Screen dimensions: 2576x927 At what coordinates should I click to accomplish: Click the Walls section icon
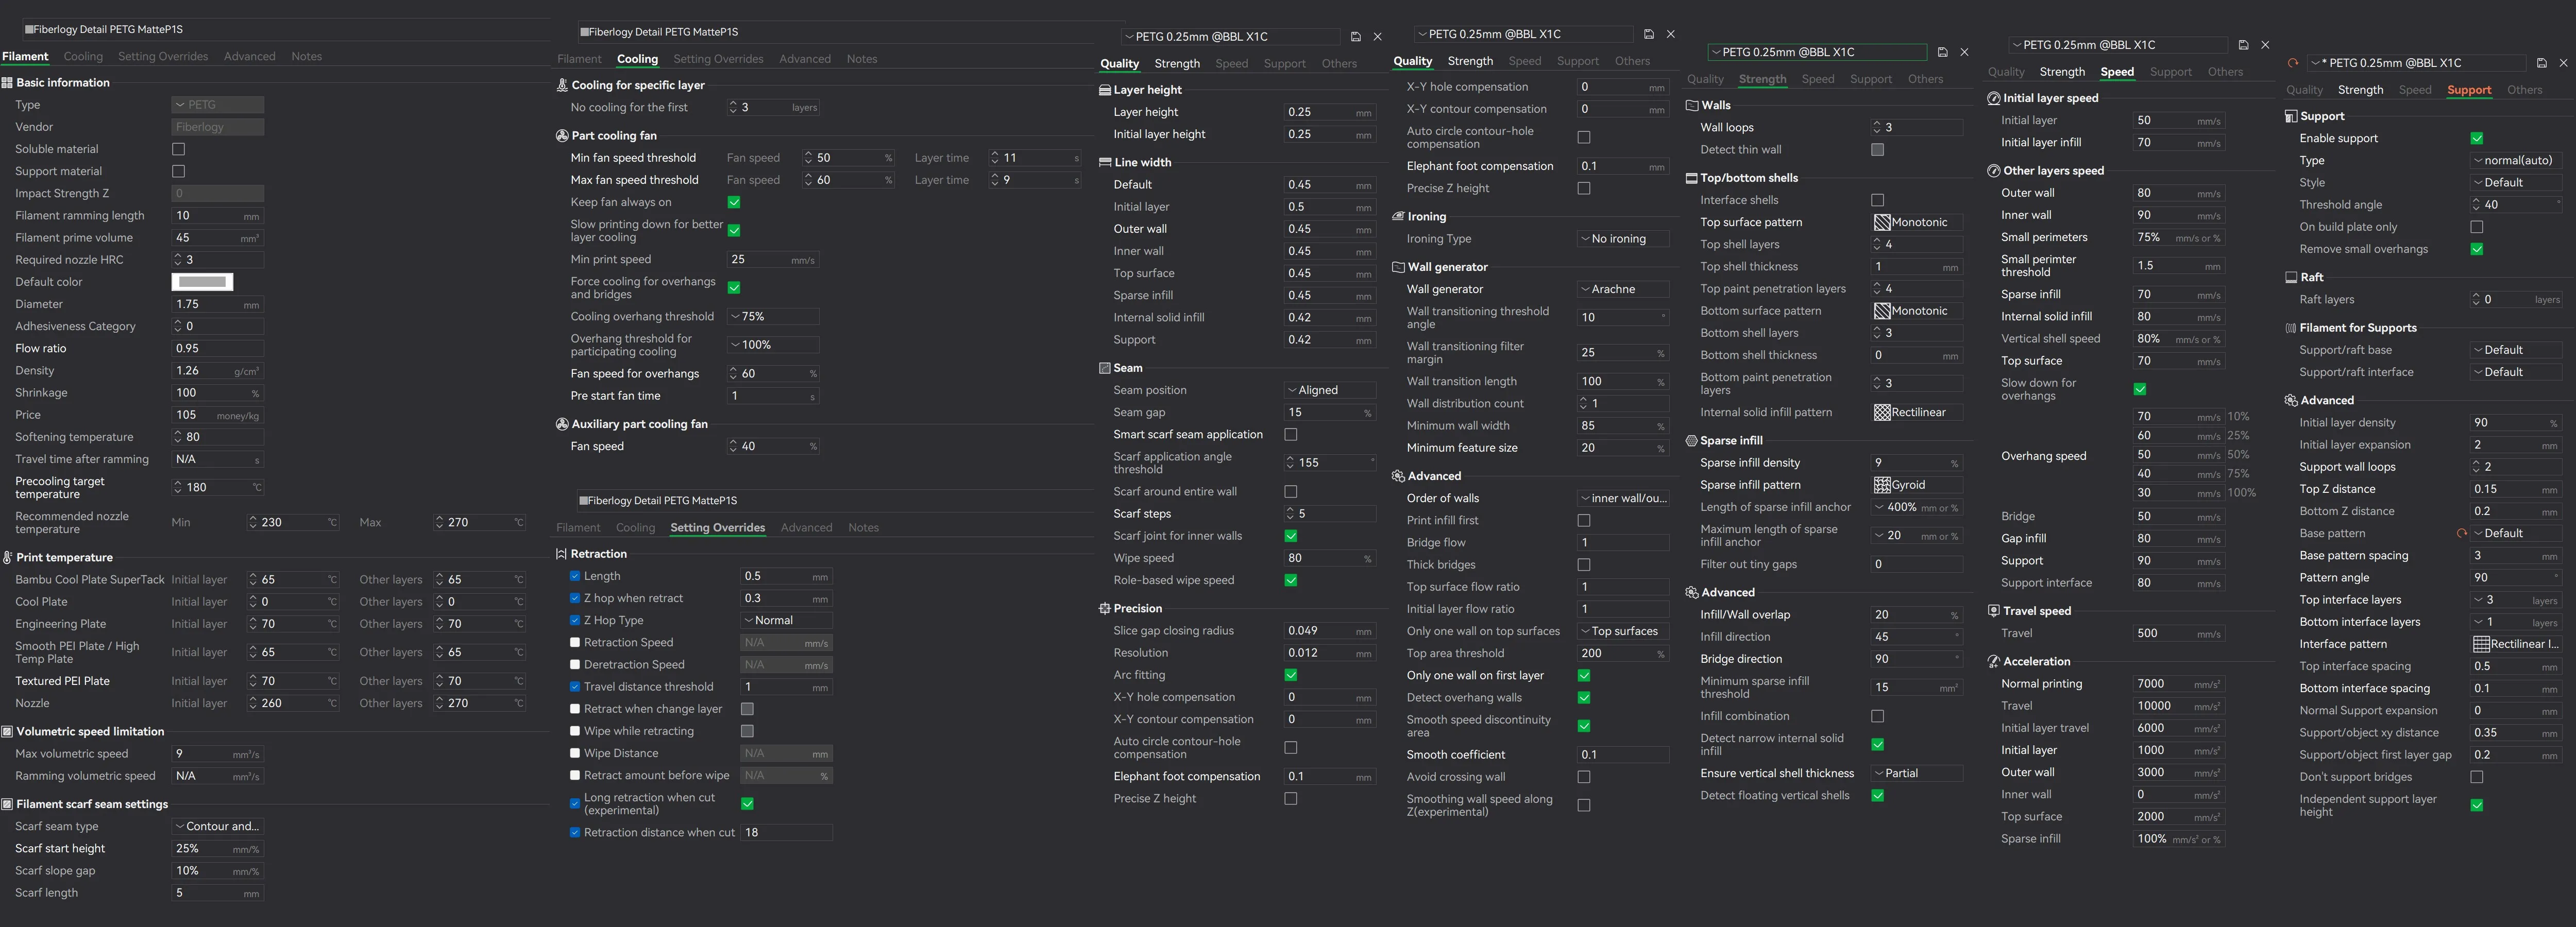(x=1692, y=105)
